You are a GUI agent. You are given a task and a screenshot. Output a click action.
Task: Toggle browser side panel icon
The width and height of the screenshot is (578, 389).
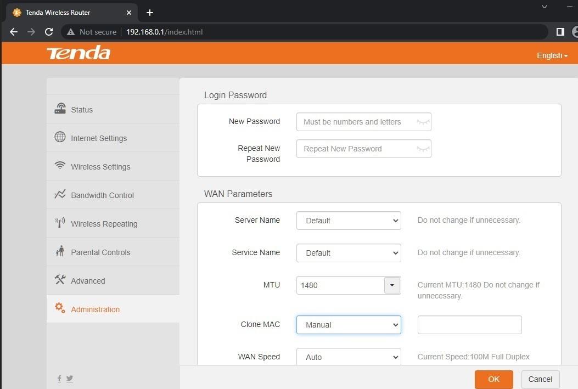(x=560, y=32)
